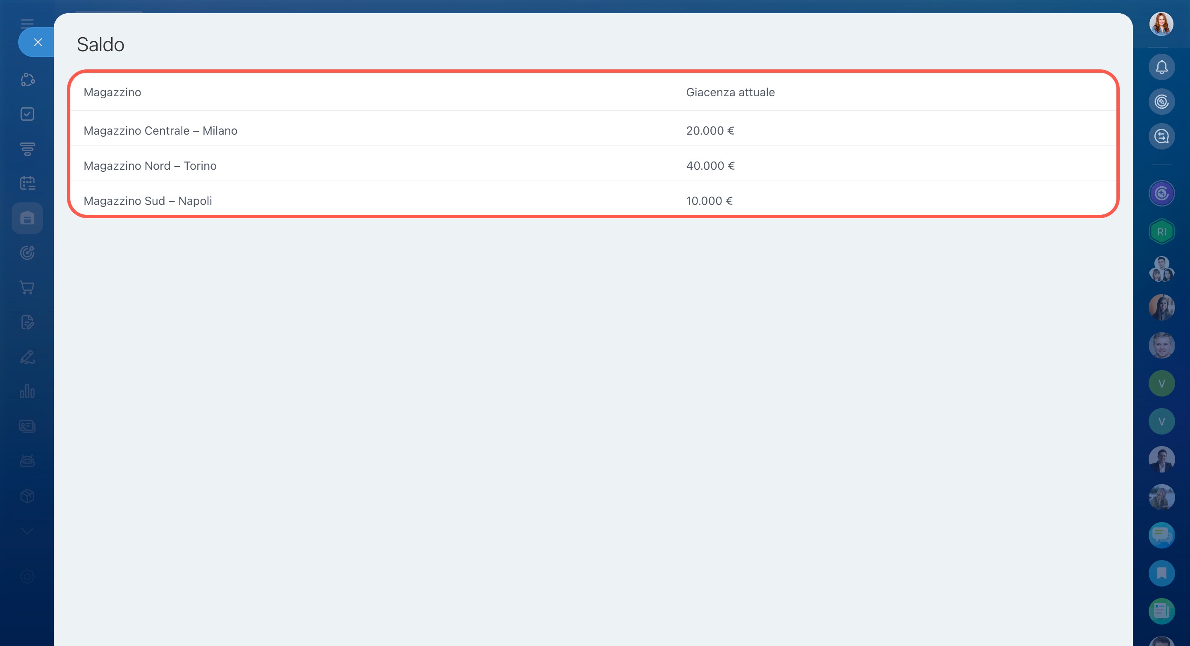1190x646 pixels.
Task: Open the robot automation icon in sidebar
Action: tap(27, 461)
